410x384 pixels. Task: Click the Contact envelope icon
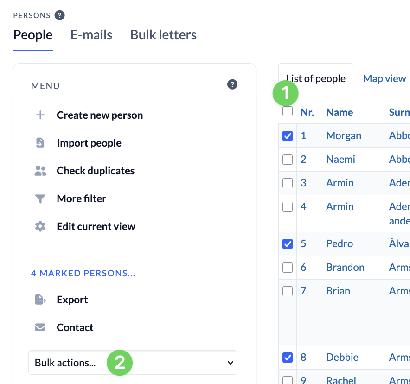click(x=40, y=327)
